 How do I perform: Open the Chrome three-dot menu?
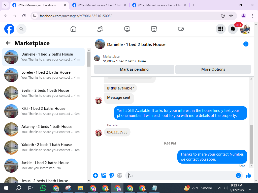click(x=252, y=16)
